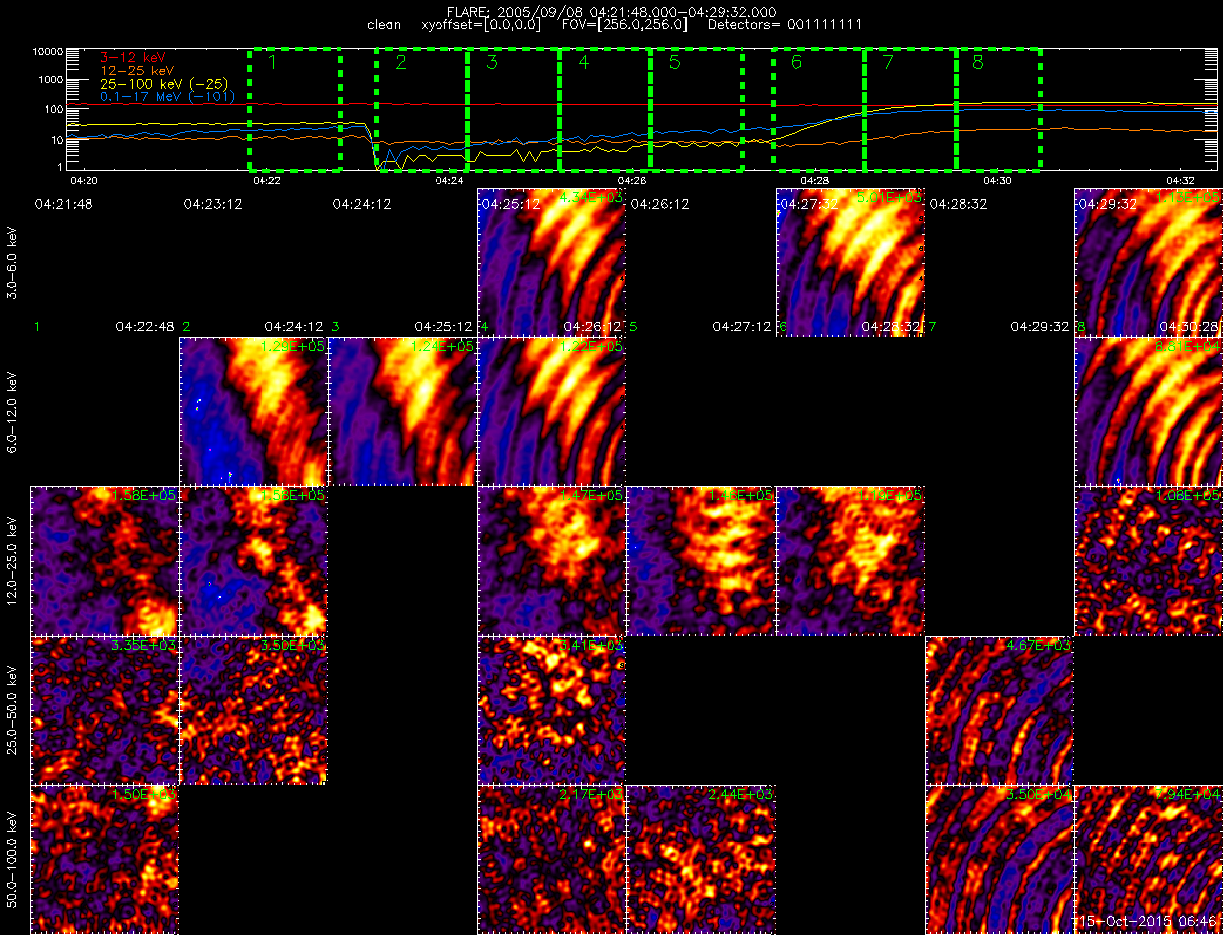1223x935 pixels.
Task: Open the 6.0-12.0 keV image for interval 8
Action: [1148, 412]
